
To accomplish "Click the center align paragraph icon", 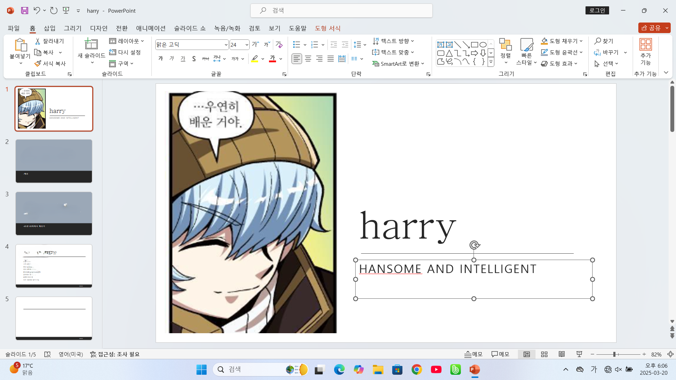I will (x=308, y=59).
